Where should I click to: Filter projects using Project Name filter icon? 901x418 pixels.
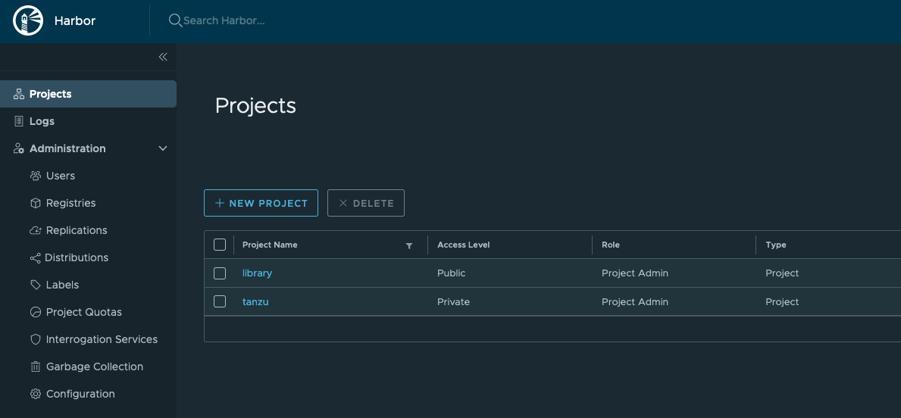coord(409,245)
